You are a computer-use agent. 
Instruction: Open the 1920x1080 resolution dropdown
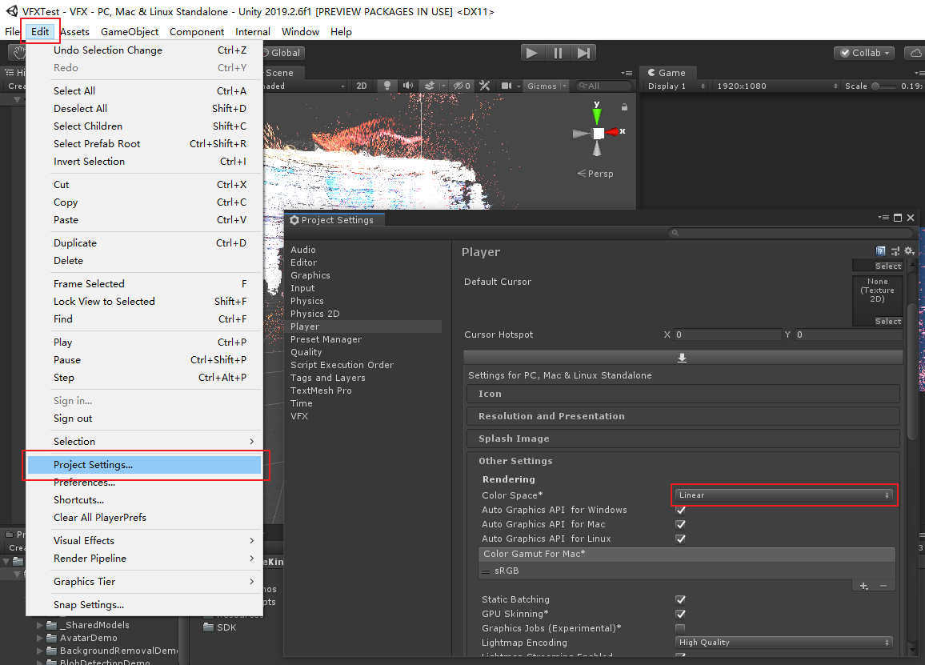click(x=777, y=86)
